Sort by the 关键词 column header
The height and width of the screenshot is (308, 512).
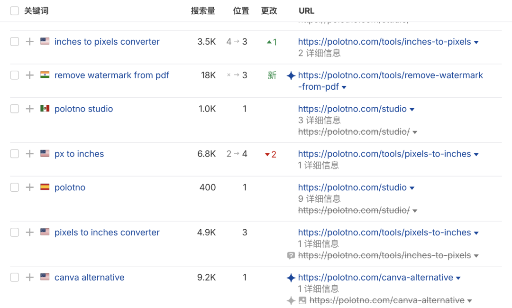36,11
